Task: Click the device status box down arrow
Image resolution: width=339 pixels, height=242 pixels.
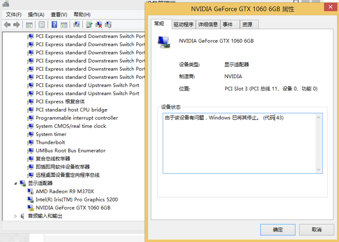Action: coord(319,170)
